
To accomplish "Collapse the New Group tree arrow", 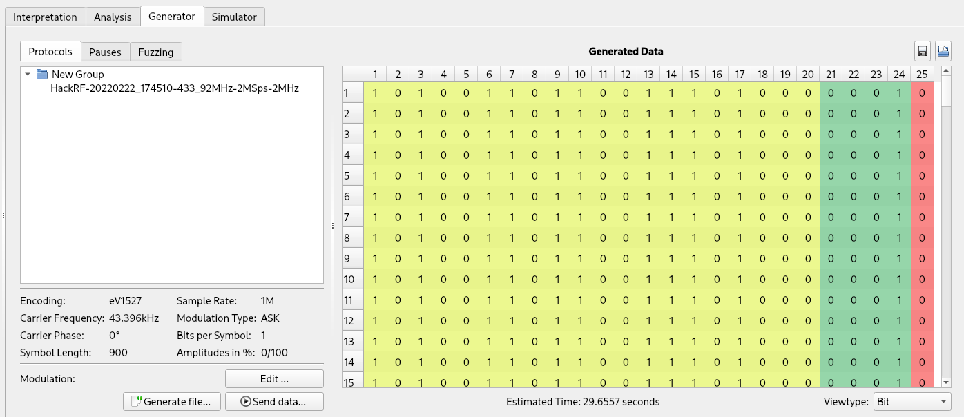I will 28,75.
